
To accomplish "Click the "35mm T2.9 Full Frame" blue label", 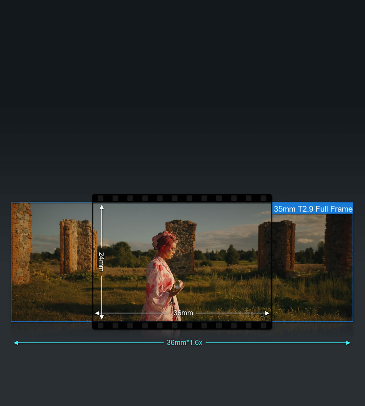I will tap(313, 209).
